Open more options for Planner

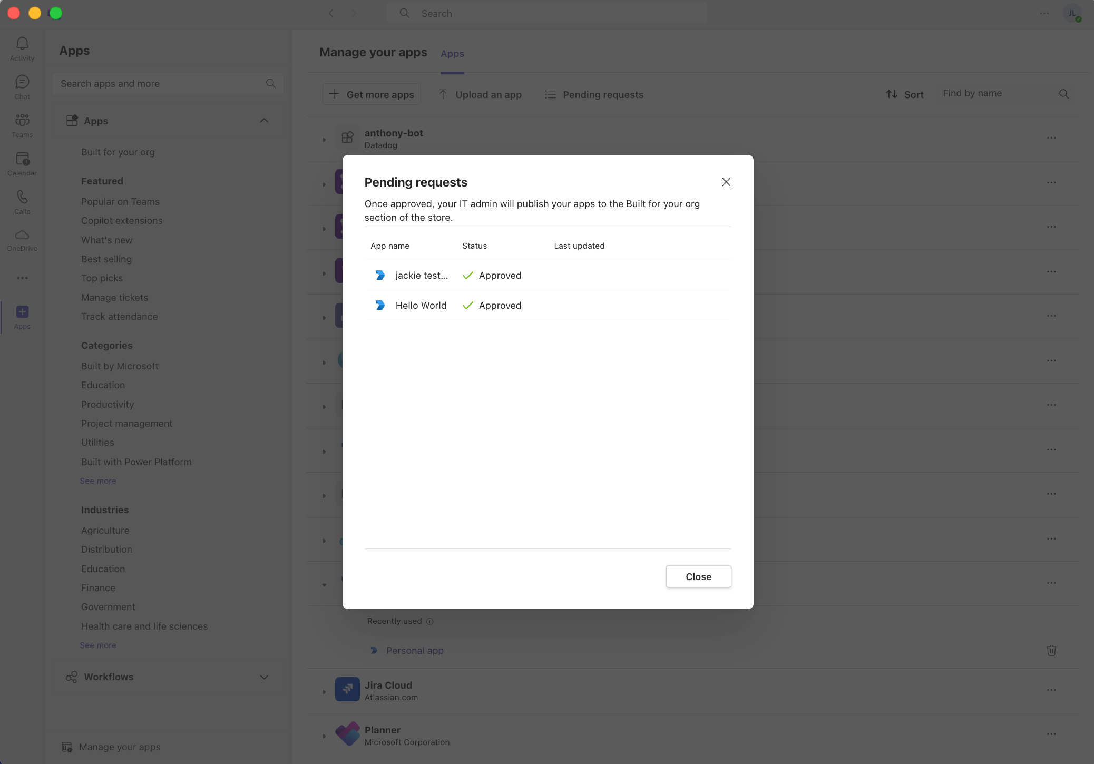point(1051,734)
